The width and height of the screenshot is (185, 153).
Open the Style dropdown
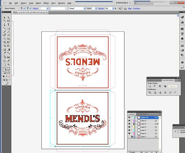(96, 9)
